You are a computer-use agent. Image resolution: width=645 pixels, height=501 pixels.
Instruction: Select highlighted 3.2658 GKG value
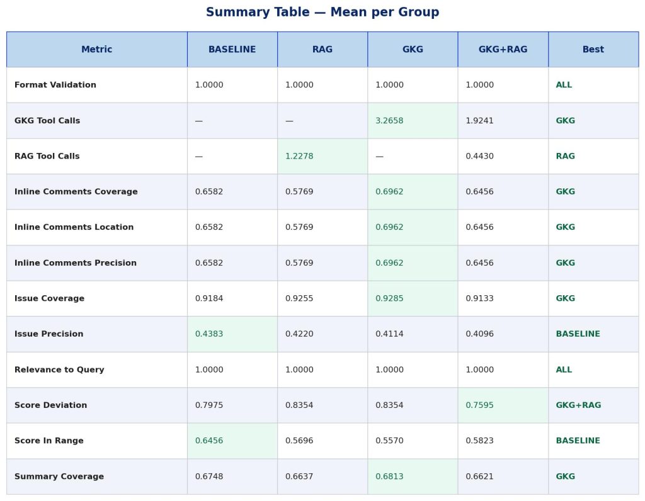coord(389,121)
